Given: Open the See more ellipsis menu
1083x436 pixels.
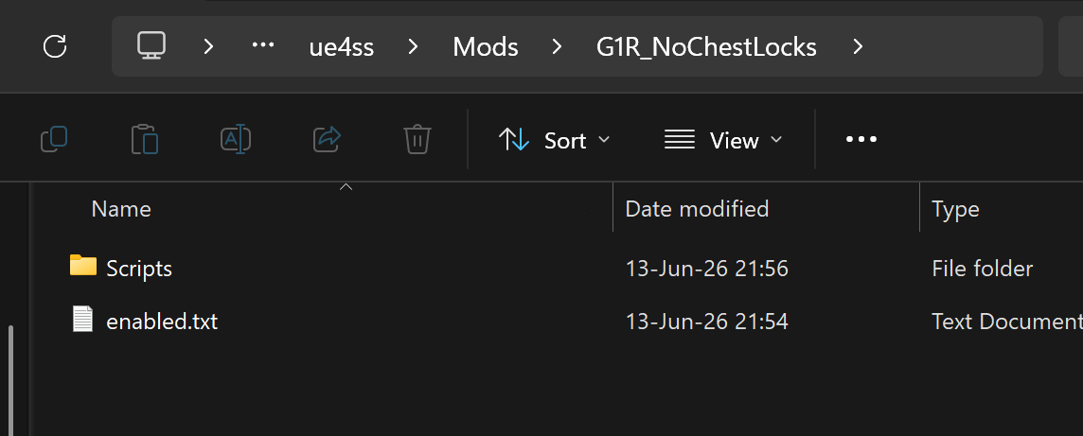Looking at the screenshot, I should pos(861,139).
